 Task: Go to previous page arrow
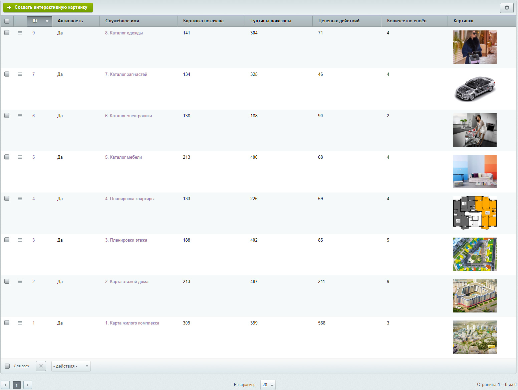(x=5, y=385)
